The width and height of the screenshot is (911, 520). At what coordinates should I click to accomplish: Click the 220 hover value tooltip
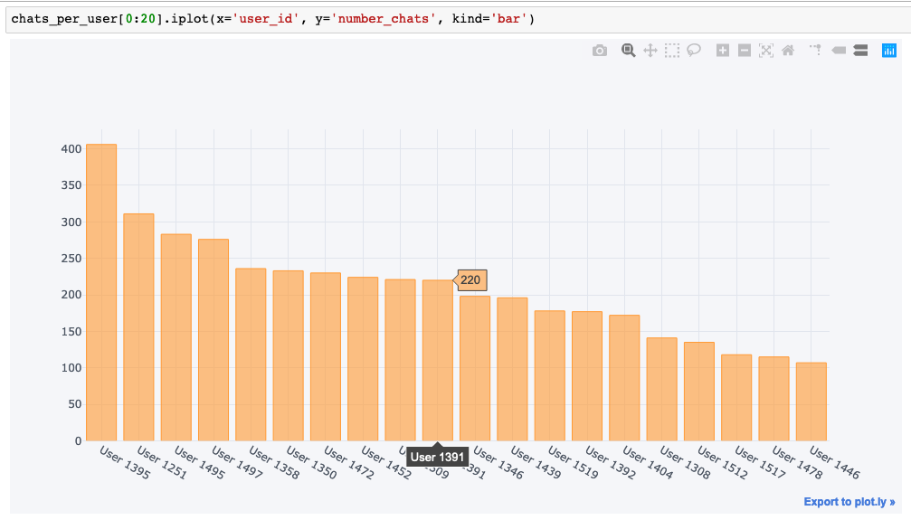click(x=470, y=280)
